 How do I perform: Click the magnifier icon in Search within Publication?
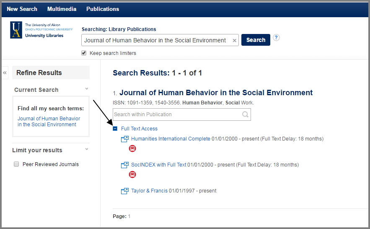tap(246, 114)
